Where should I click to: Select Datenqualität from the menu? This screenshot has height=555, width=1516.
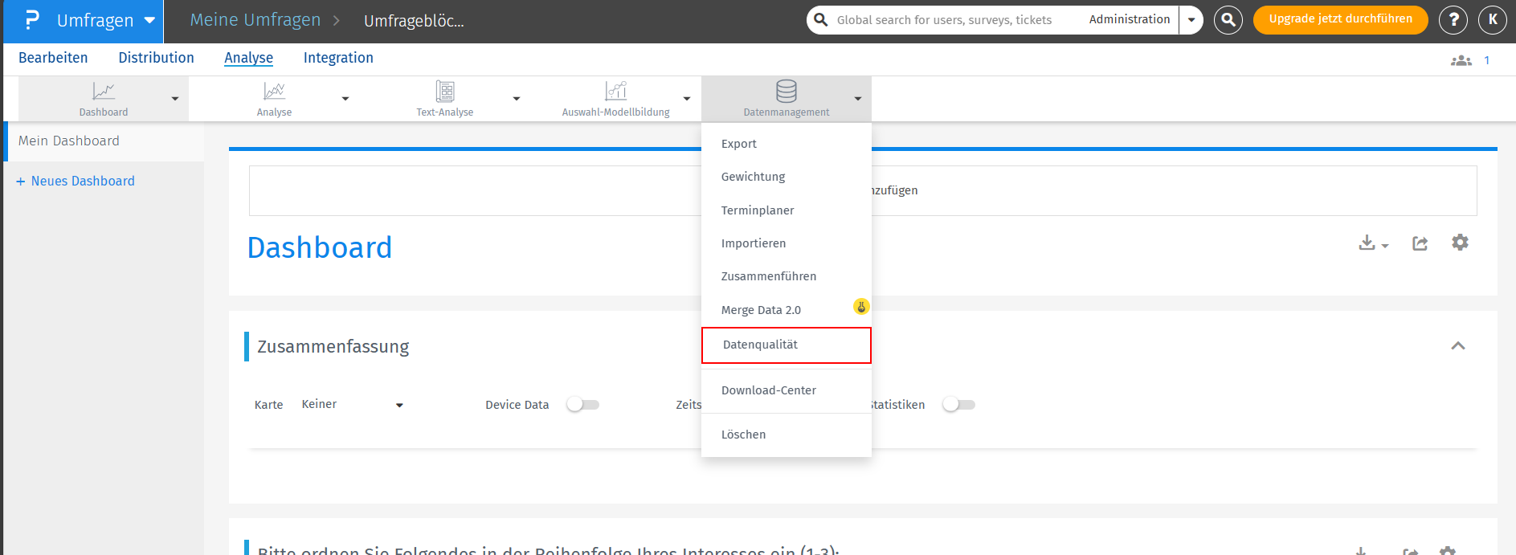pyautogui.click(x=760, y=345)
